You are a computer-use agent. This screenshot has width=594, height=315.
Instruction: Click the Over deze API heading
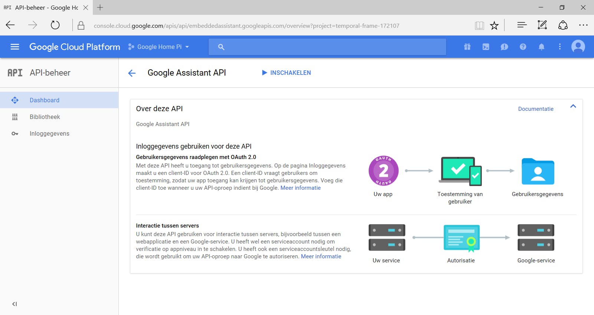[159, 109]
